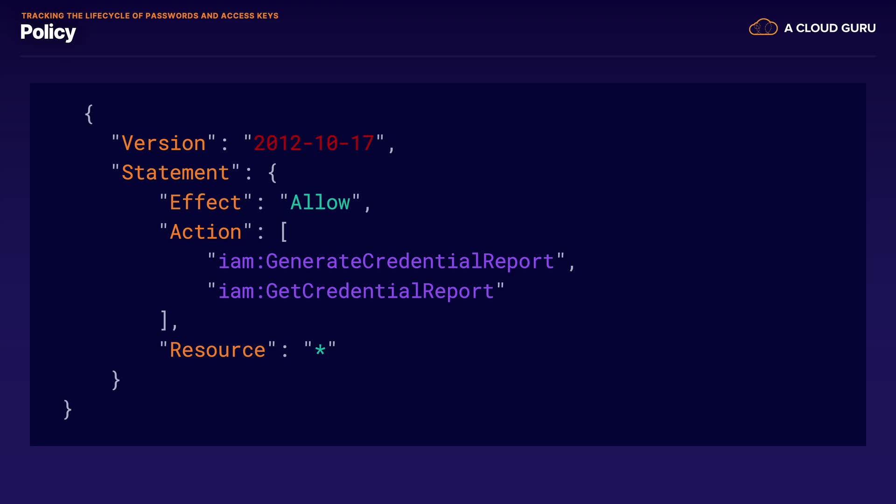Click the iam:GetCredentialReport action string
Screen dimensions: 896x504
[356, 291]
